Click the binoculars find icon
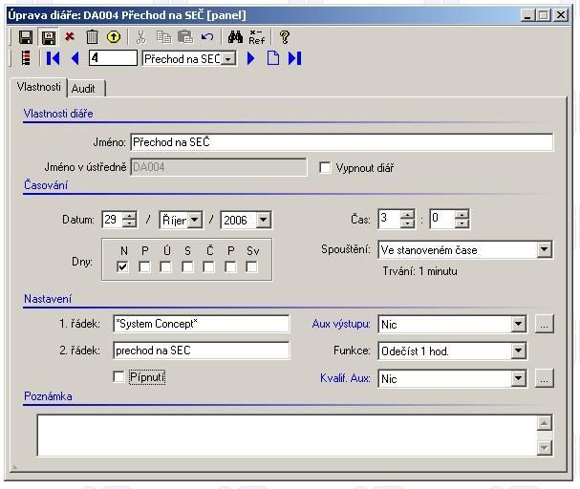 coord(235,37)
